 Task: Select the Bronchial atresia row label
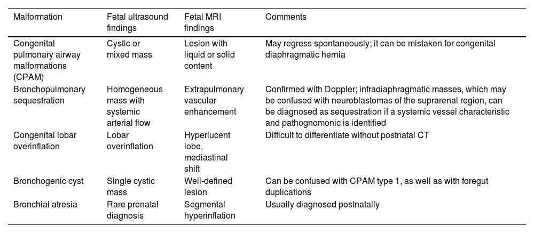pos(44,204)
